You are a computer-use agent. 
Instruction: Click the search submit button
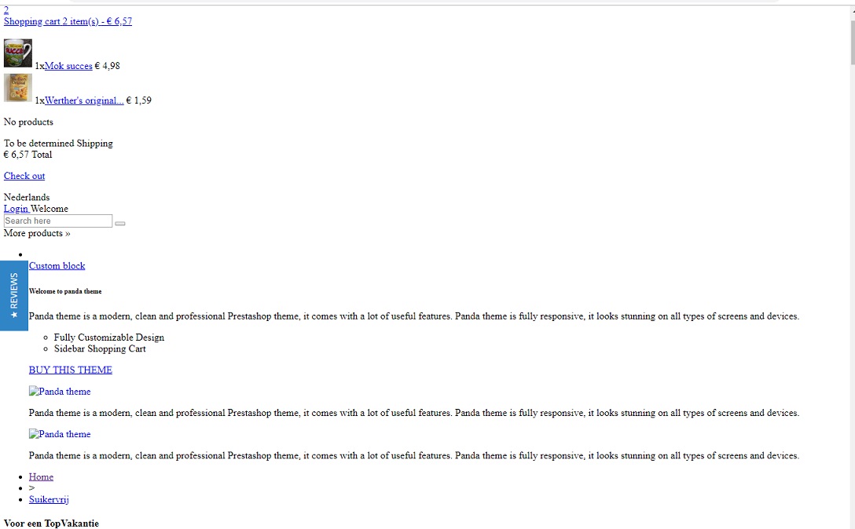[x=120, y=224]
